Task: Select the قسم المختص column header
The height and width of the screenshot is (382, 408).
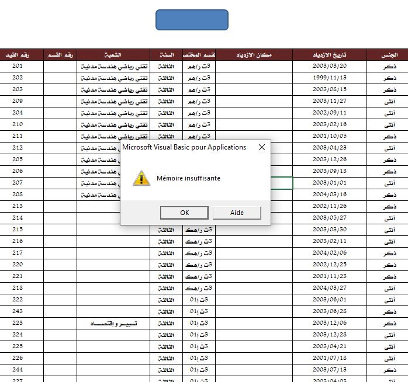Action: pos(199,55)
